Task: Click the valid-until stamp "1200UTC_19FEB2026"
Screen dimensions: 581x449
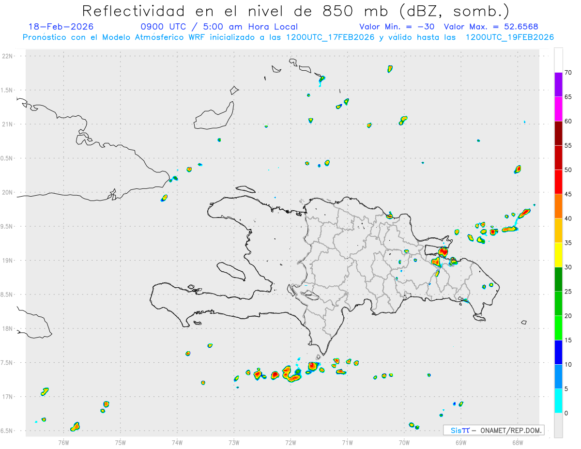Action: point(509,37)
